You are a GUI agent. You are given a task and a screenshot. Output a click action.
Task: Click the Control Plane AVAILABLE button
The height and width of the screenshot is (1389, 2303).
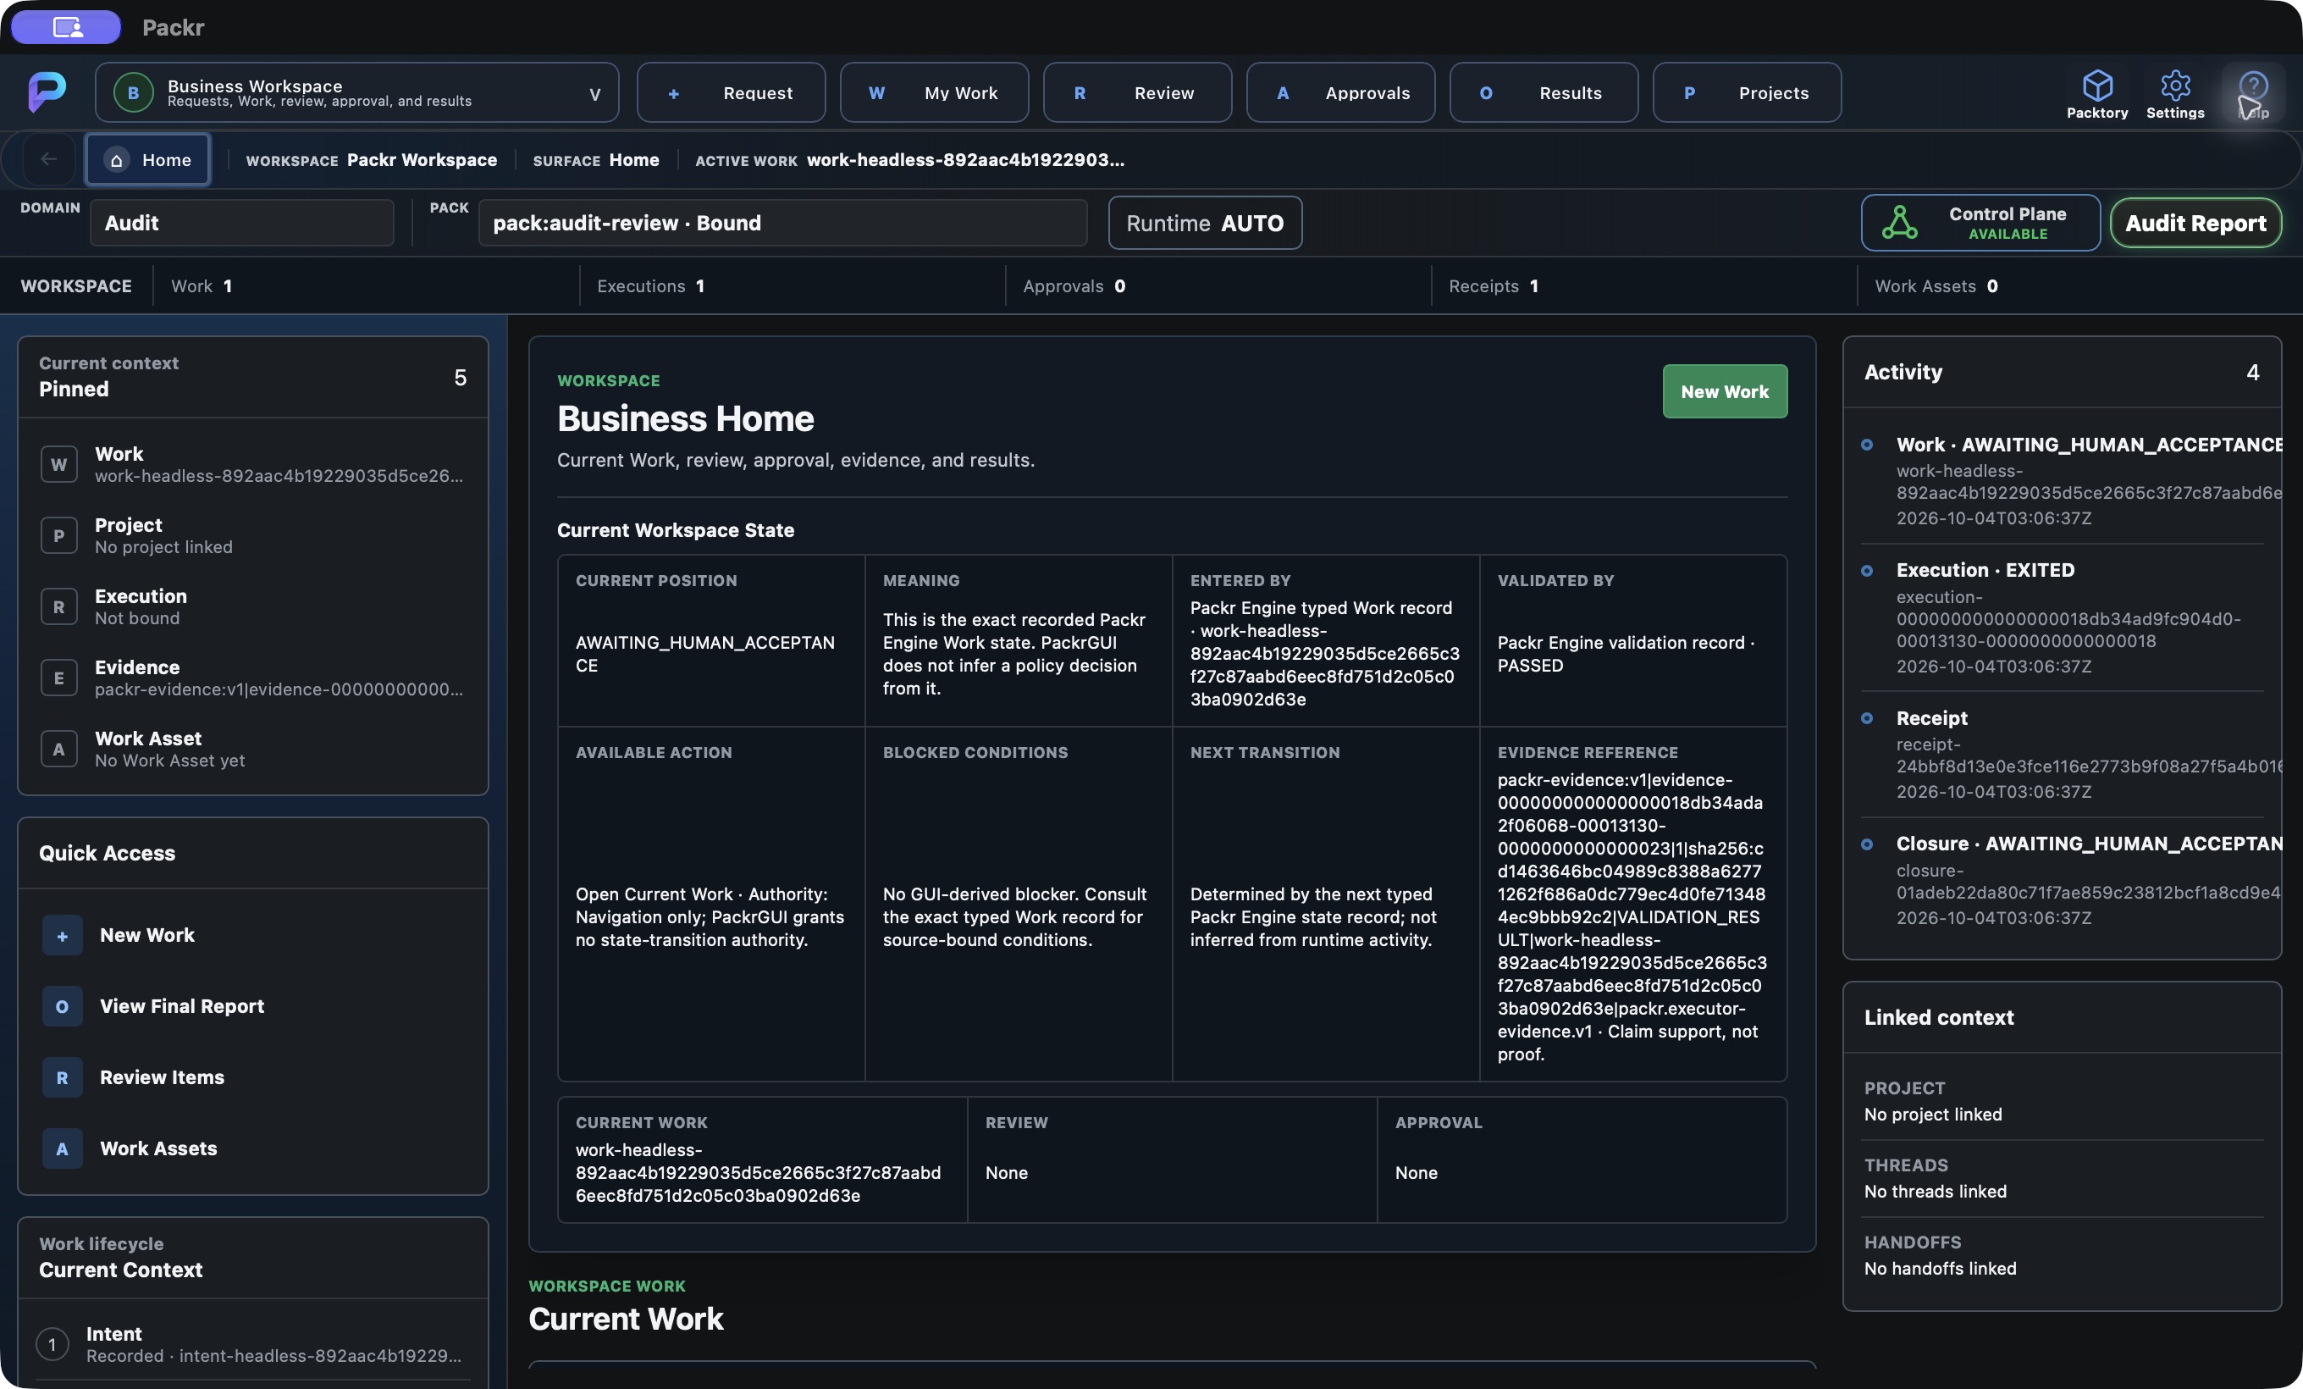1980,223
